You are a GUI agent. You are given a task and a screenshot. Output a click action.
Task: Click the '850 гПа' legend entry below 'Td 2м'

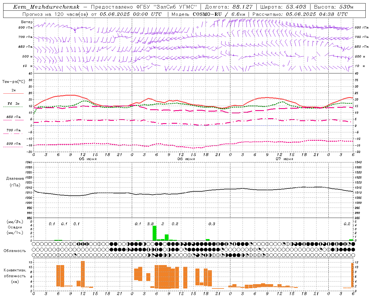(13, 117)
